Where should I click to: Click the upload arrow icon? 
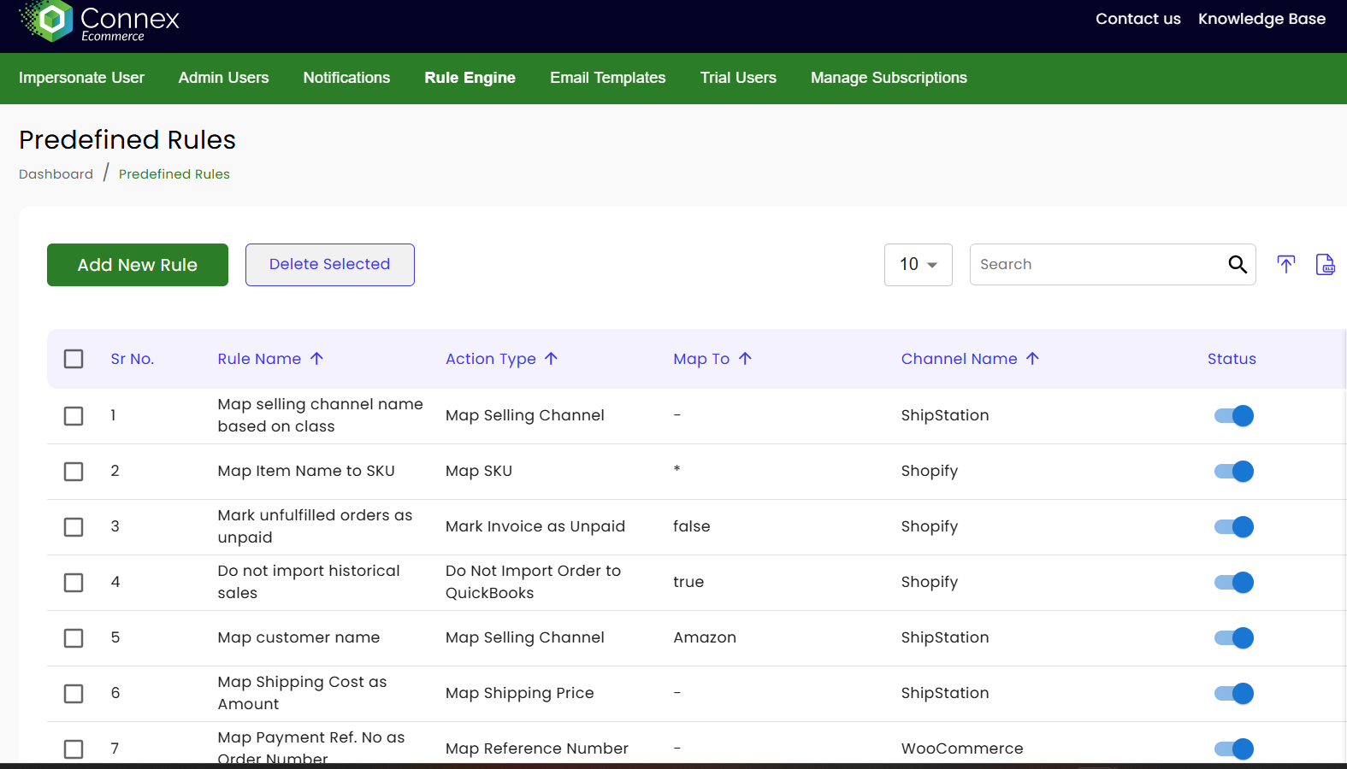[1285, 265]
